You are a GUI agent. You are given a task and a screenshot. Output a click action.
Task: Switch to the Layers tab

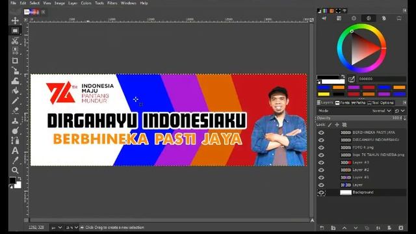point(325,103)
